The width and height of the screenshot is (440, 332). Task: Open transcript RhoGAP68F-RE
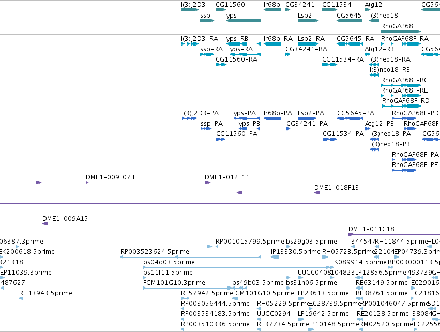pyautogui.click(x=401, y=96)
